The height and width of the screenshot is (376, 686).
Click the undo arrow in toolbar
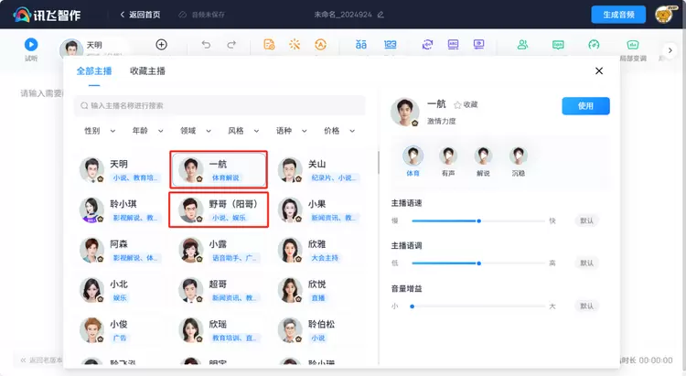(206, 44)
